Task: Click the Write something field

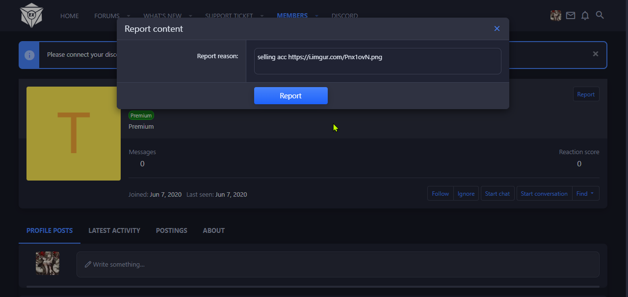Action: [338, 264]
